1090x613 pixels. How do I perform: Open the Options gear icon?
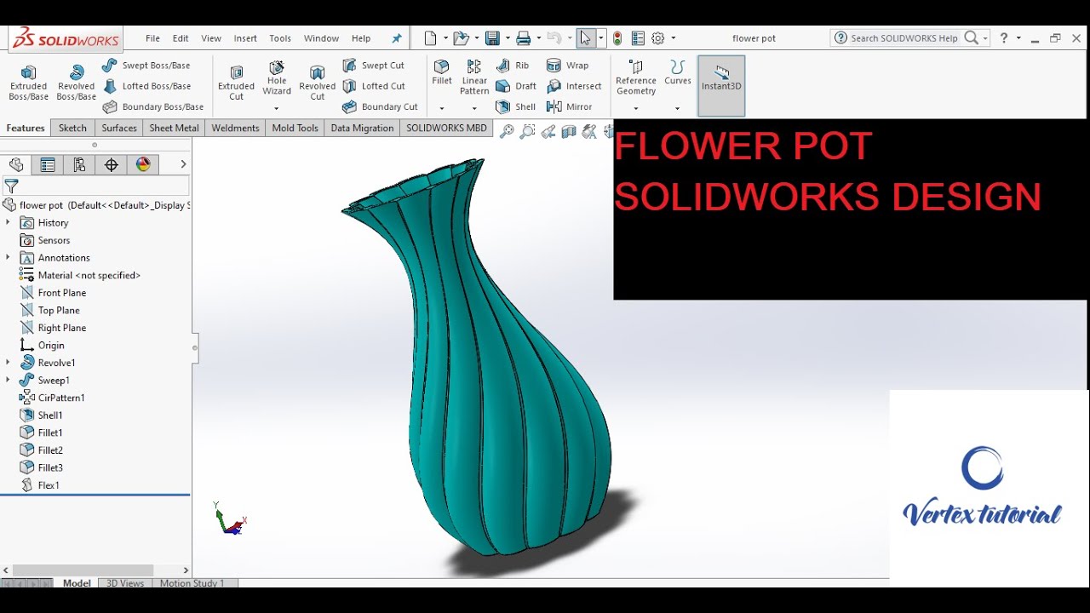657,38
